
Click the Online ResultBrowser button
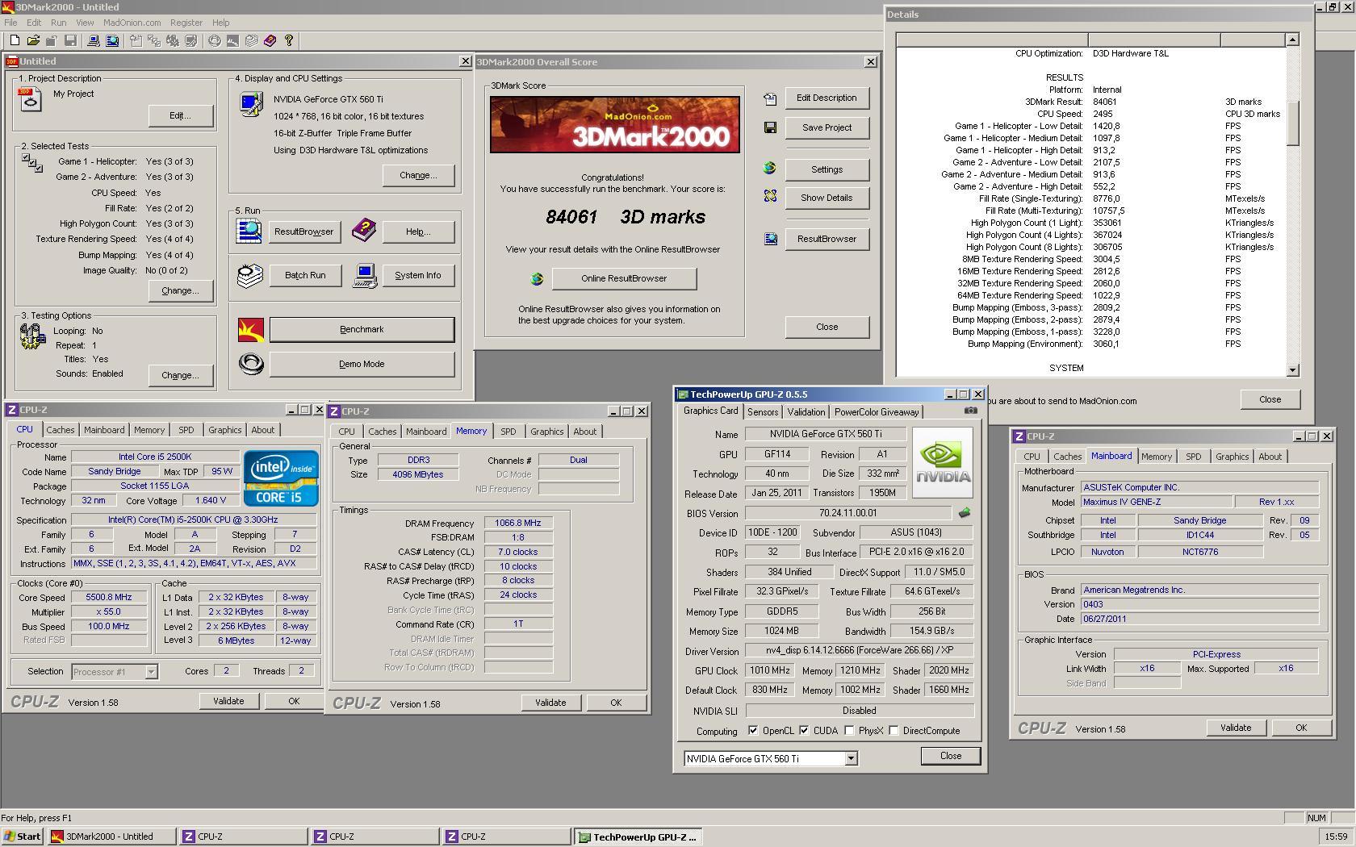tap(624, 278)
